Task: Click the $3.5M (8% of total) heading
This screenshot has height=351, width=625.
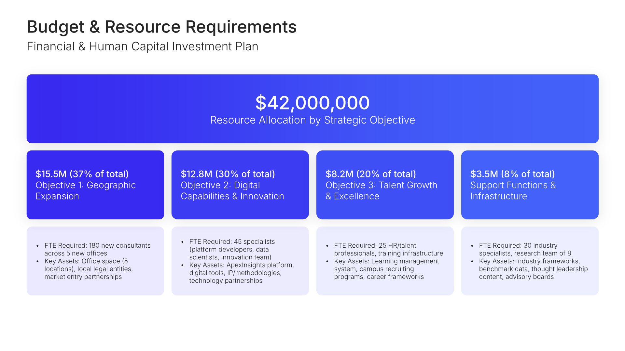Action: pyautogui.click(x=512, y=174)
